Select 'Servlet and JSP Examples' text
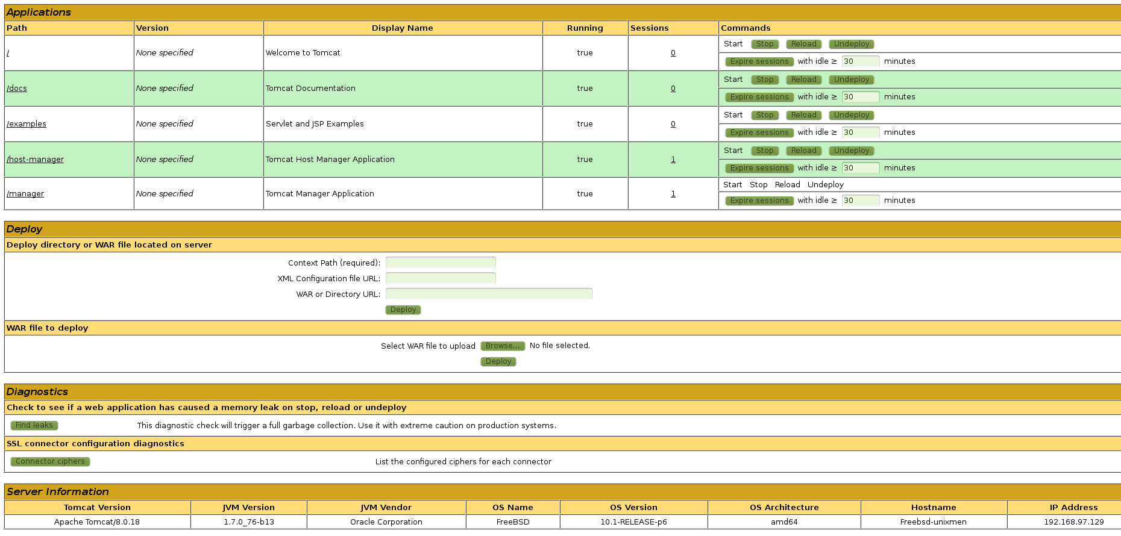The width and height of the screenshot is (1121, 536). pos(315,124)
